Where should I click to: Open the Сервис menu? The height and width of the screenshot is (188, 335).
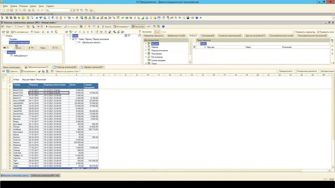click(x=33, y=6)
